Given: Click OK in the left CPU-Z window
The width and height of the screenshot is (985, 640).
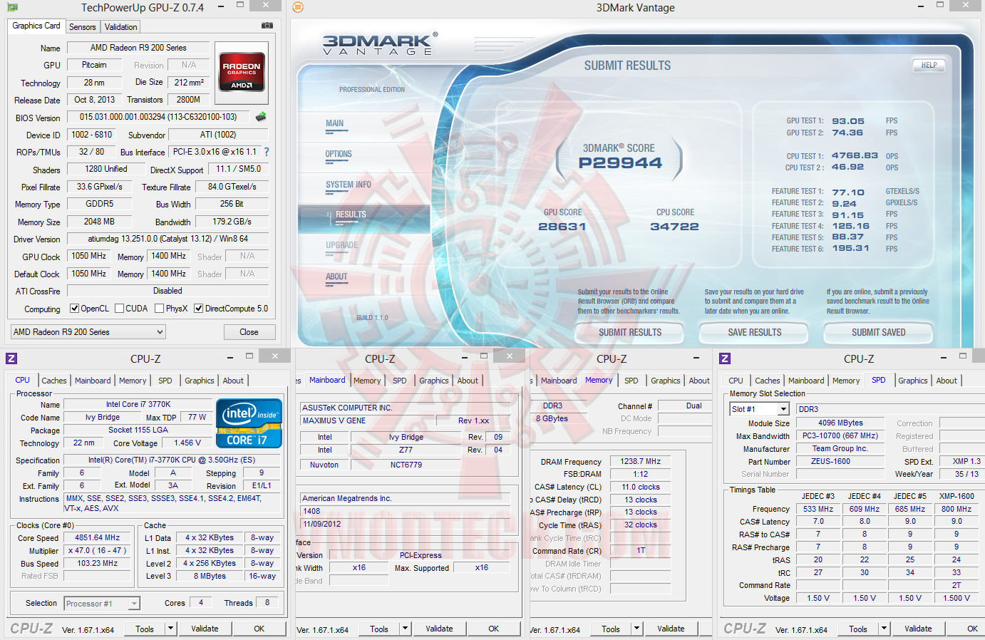Looking at the screenshot, I should 259,629.
